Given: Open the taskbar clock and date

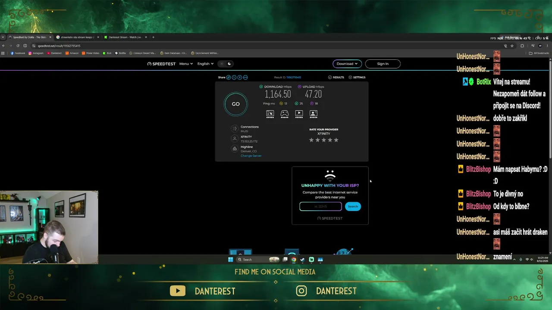Looking at the screenshot, I should click(x=543, y=259).
